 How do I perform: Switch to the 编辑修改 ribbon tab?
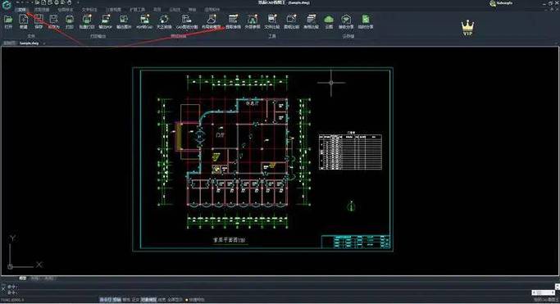(x=66, y=10)
